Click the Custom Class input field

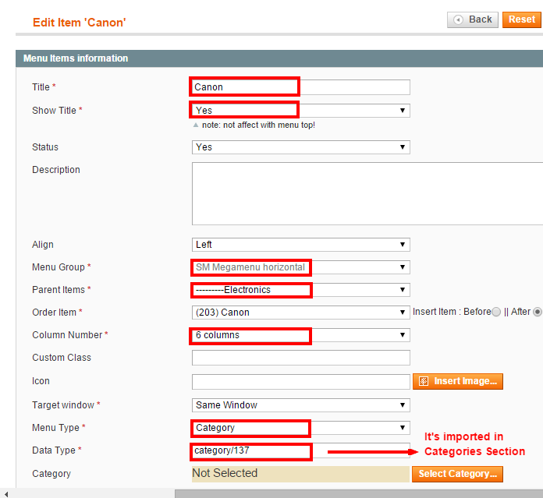[x=301, y=358]
